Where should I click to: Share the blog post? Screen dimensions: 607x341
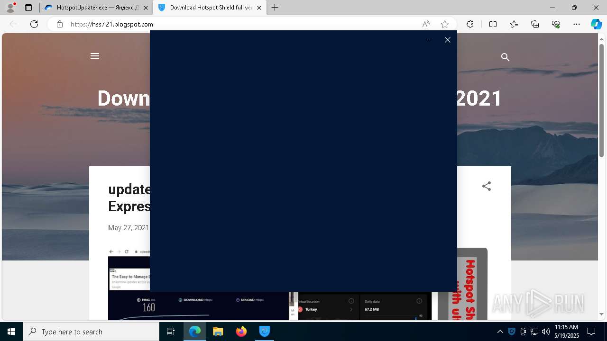pyautogui.click(x=487, y=186)
